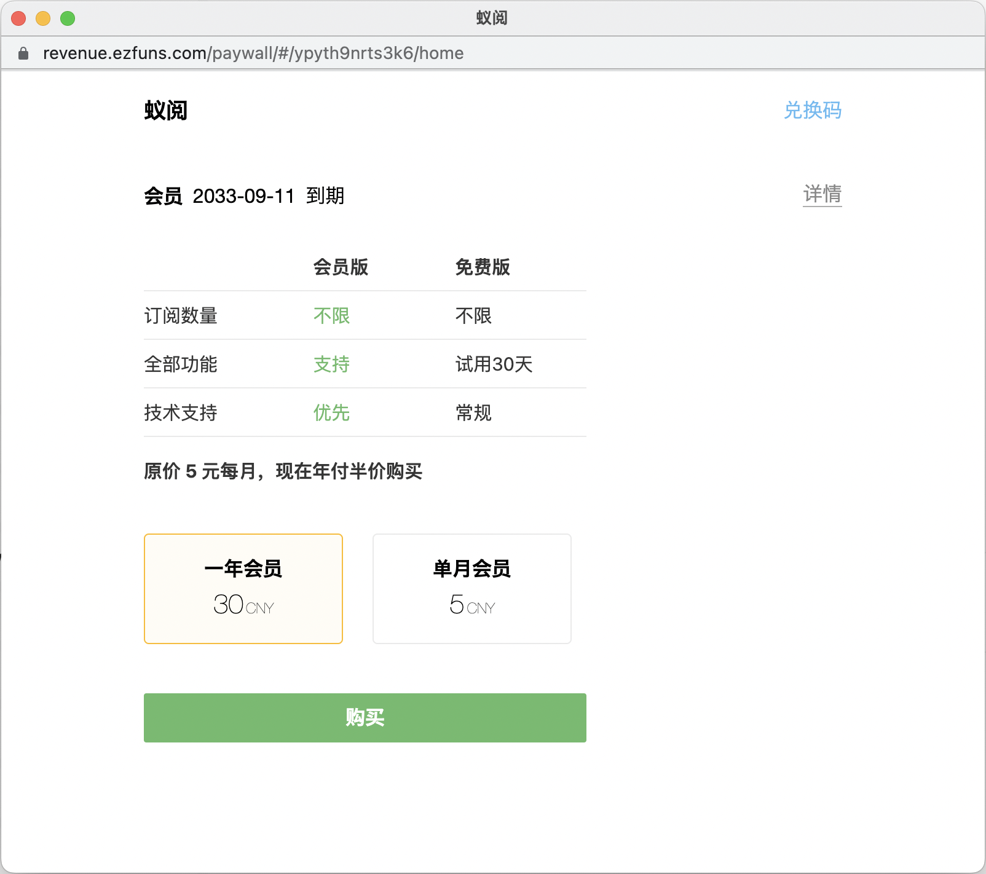Click the 蚁阅 app title heading

pos(164,111)
